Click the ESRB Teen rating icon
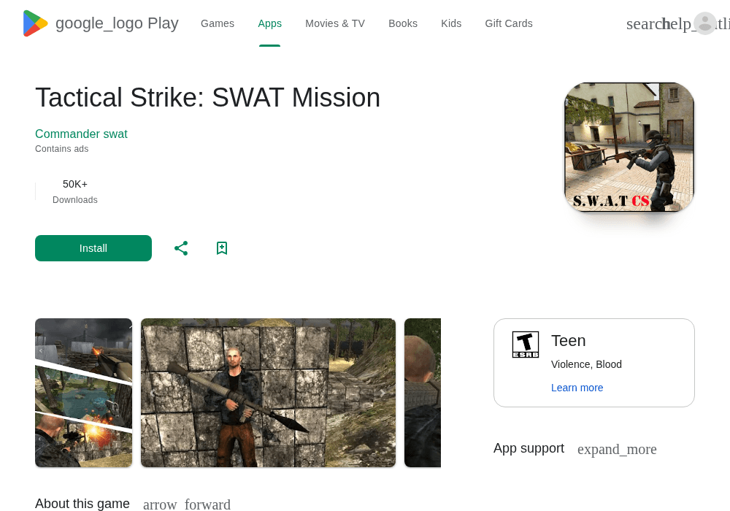This screenshot has height=511, width=730. click(x=526, y=345)
